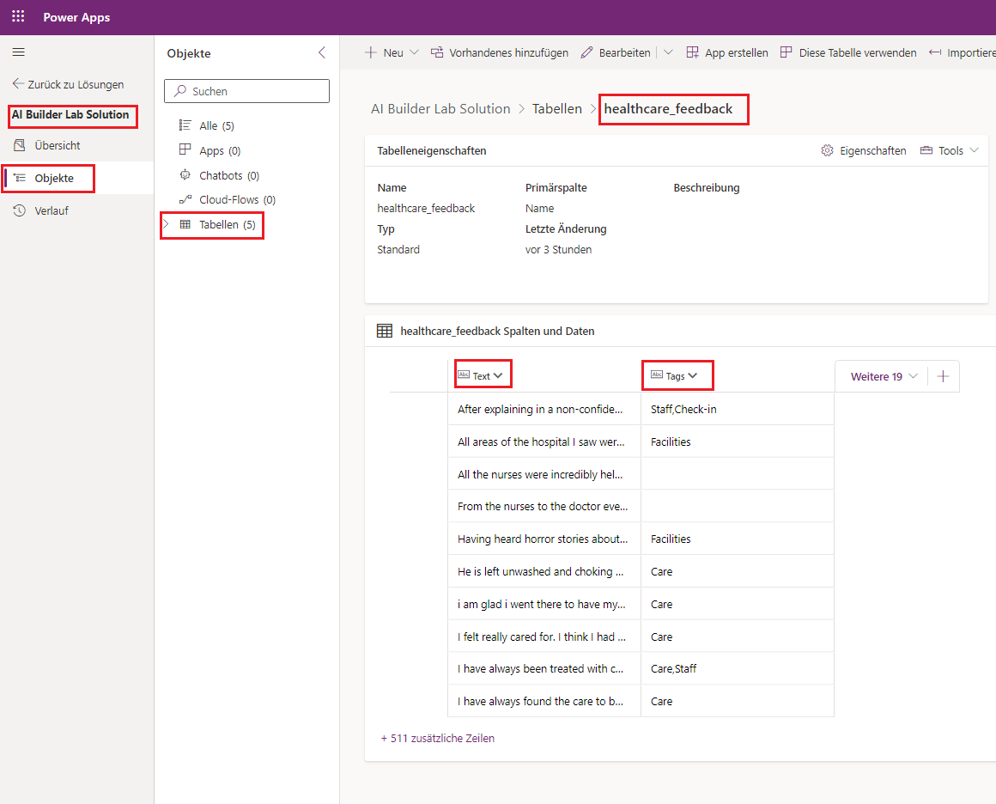Click the Suchen search field
996x804 pixels.
tap(246, 91)
